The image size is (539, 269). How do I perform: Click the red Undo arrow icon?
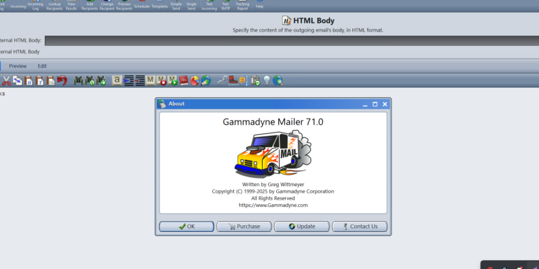[62, 81]
